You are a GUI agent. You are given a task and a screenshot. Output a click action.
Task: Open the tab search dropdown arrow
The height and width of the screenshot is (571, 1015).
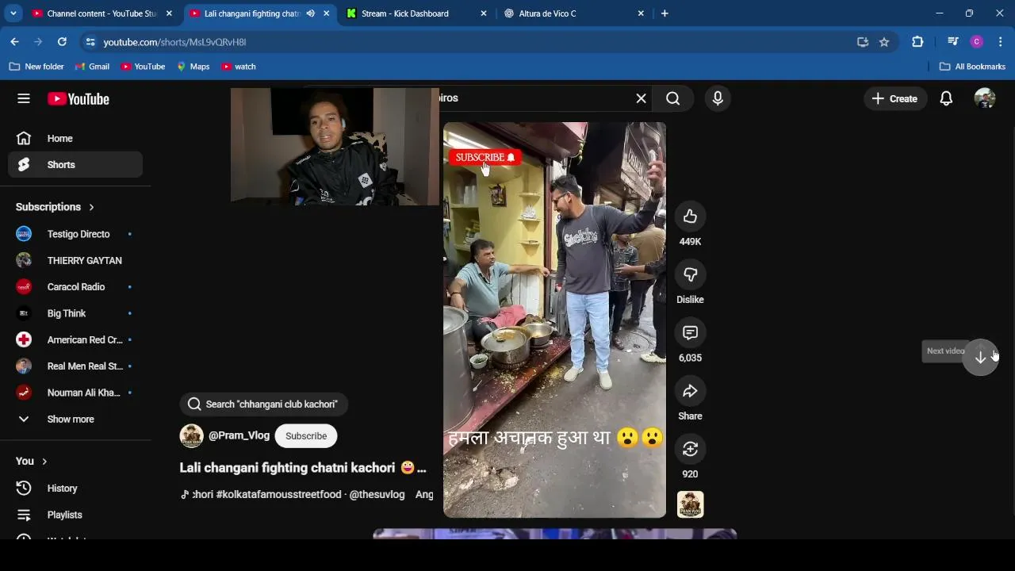point(13,13)
